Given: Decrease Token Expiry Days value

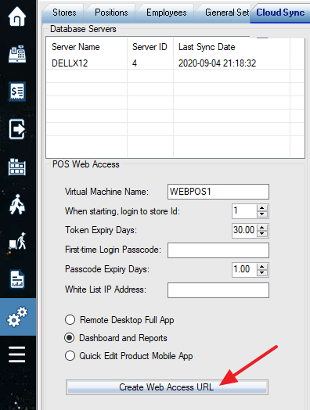Looking at the screenshot, I should 262,234.
